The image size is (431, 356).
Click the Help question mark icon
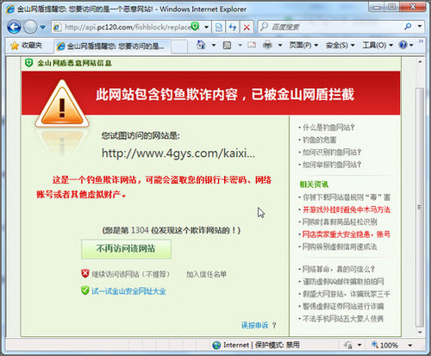tap(403, 45)
